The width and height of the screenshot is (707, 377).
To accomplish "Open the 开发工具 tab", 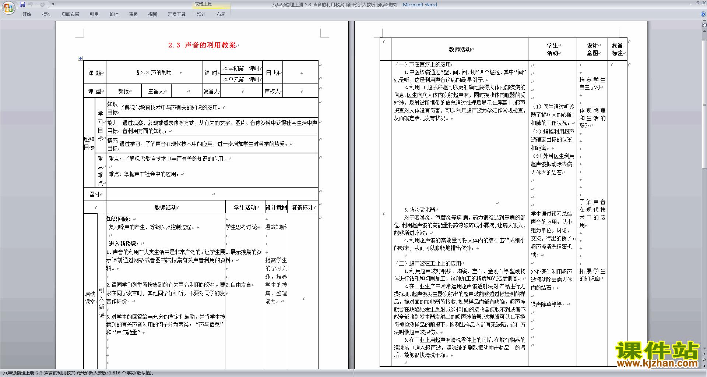I will pos(177,14).
